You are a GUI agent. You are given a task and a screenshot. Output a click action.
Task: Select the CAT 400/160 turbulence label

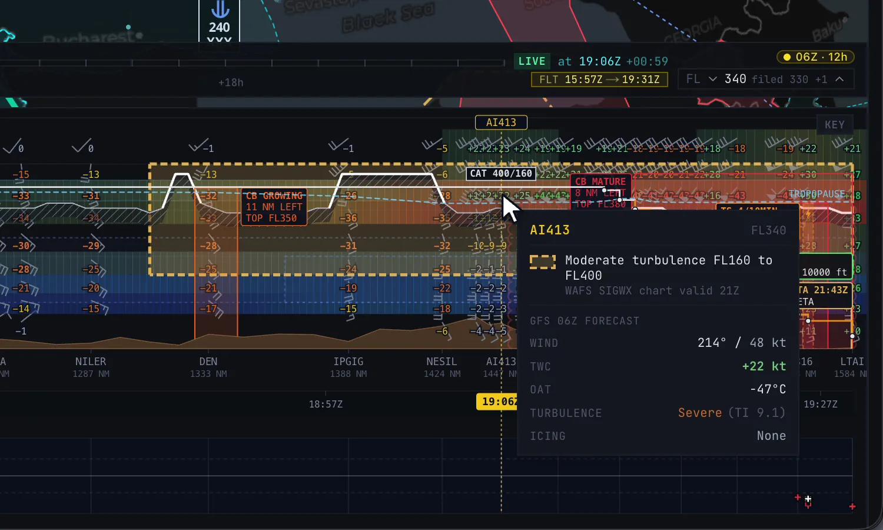point(501,174)
